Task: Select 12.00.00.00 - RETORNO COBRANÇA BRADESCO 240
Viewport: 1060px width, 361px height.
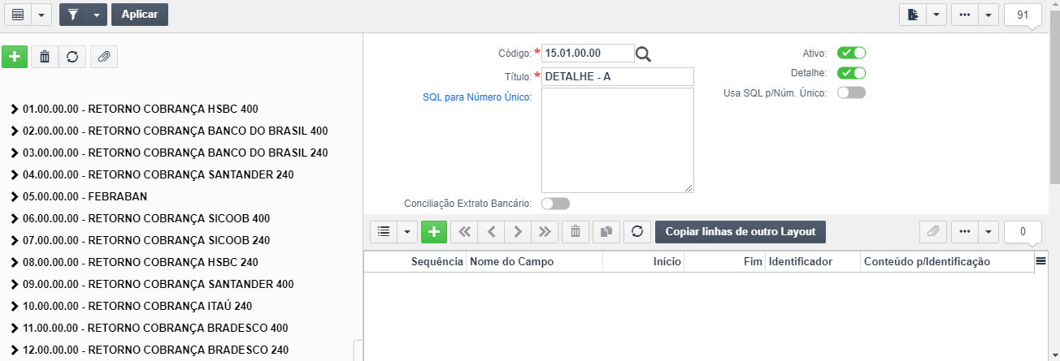Action: point(155,350)
